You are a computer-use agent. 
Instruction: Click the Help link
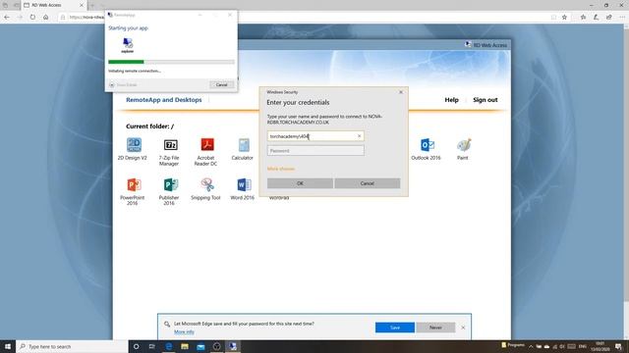coord(451,100)
